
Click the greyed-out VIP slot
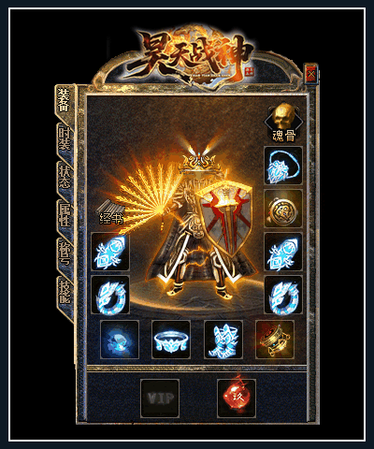[x=160, y=398]
